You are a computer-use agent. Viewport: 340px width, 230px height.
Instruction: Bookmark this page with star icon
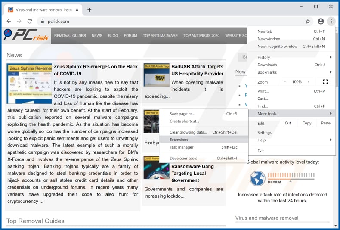308,21
